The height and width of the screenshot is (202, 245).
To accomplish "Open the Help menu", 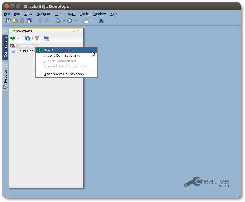I will (114, 14).
